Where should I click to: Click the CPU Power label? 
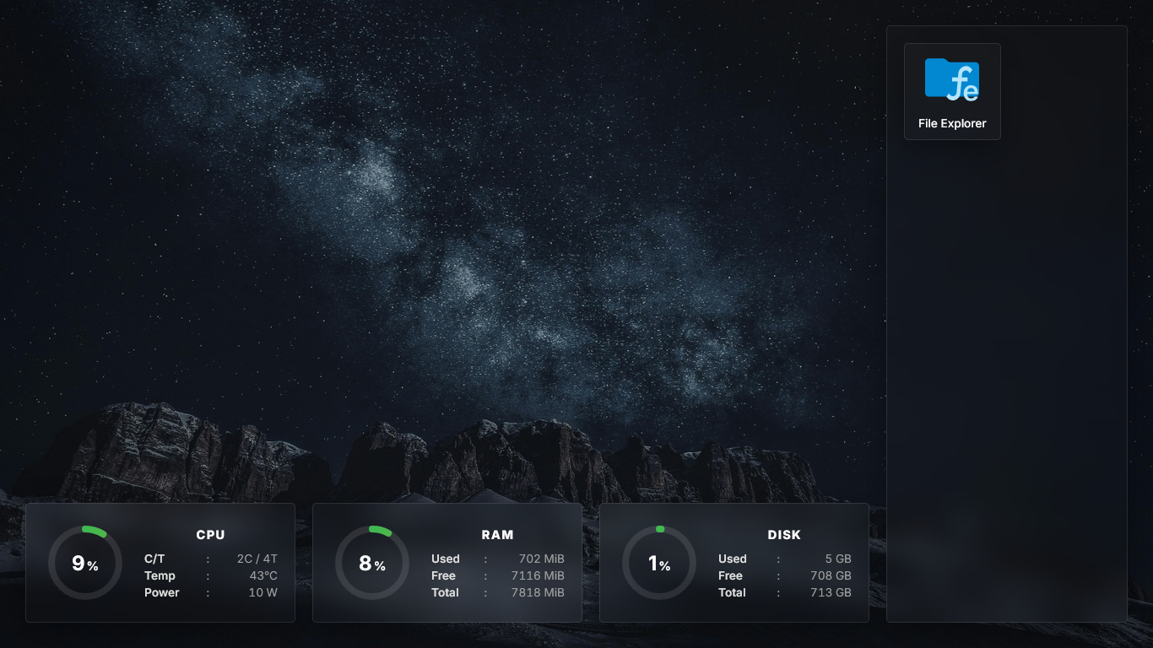click(162, 592)
